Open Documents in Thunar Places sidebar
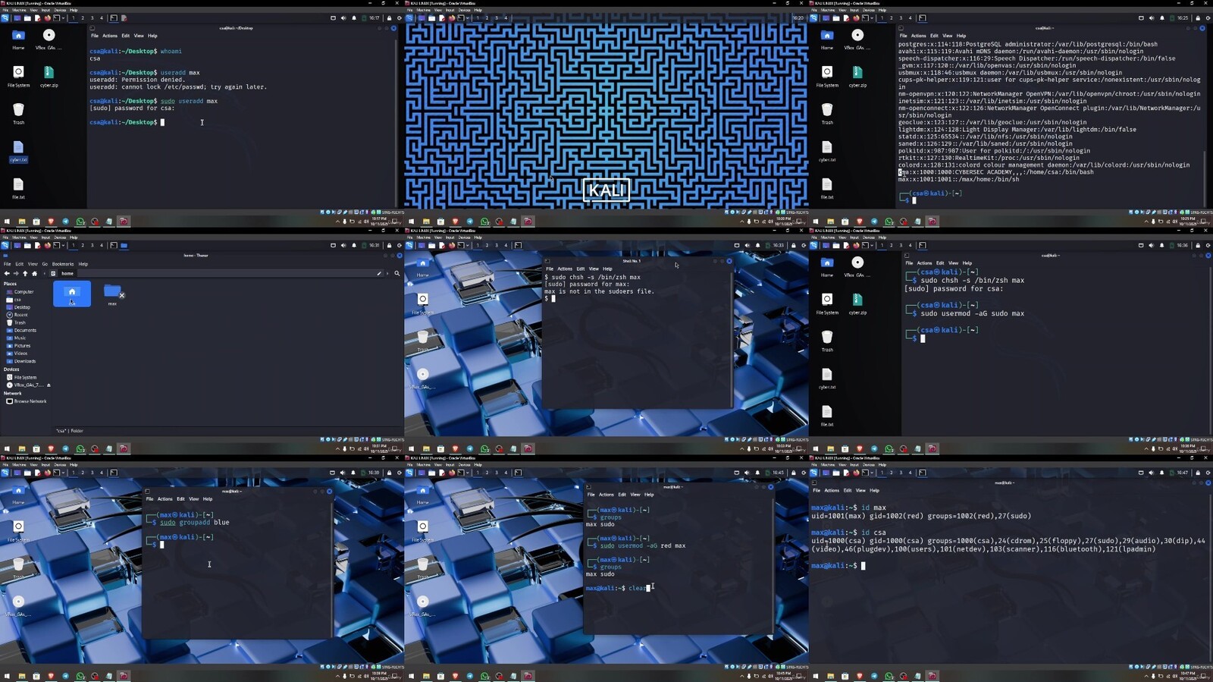1213x682 pixels. tap(22, 330)
